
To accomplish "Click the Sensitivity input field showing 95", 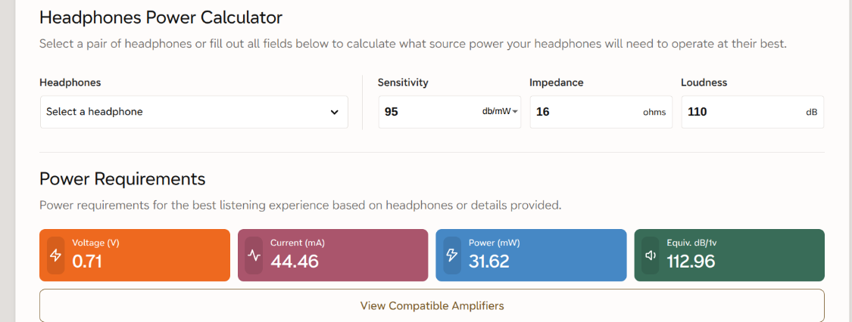I will point(429,112).
